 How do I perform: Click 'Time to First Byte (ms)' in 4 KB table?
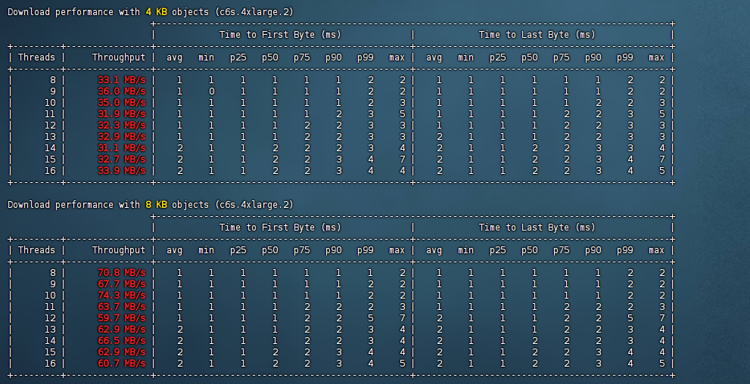280,35
